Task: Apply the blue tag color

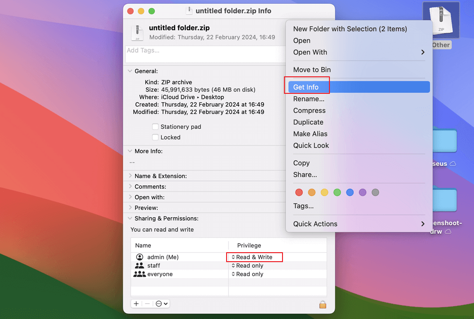Action: [350, 192]
